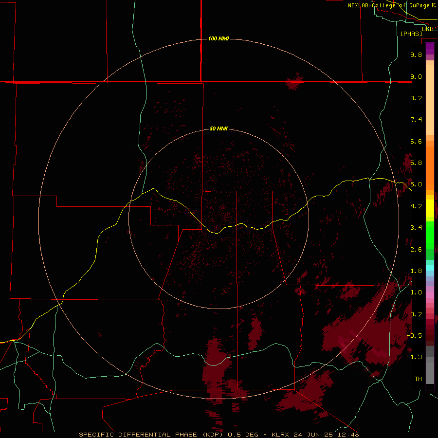438x438 pixels.
Task: Click the 100 NMI range ring label
Action: [219, 38]
